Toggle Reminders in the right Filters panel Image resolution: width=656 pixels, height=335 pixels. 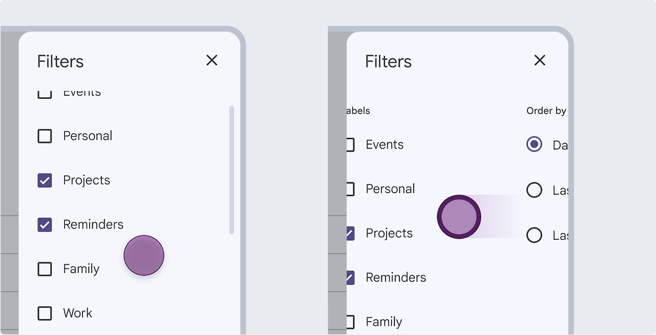[351, 278]
